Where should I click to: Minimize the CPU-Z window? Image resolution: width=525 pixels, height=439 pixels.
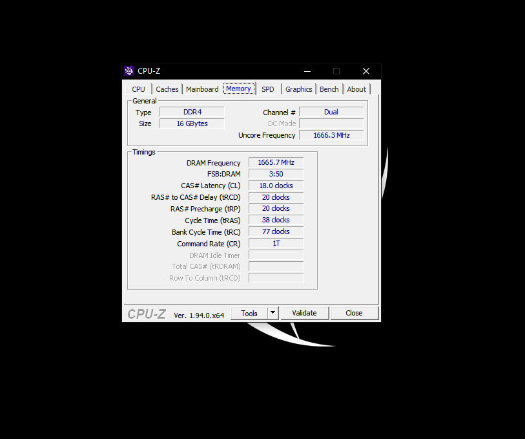pyautogui.click(x=307, y=71)
